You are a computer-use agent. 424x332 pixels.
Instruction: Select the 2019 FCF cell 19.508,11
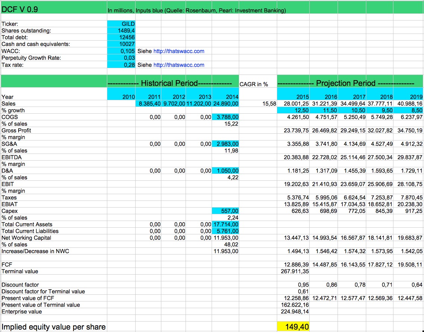(x=408, y=265)
